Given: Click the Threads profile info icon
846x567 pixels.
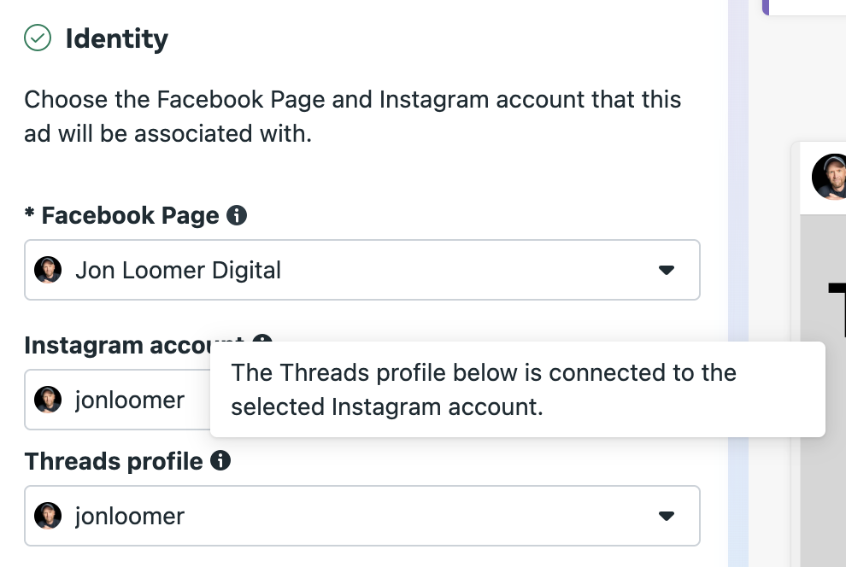Looking at the screenshot, I should click(220, 461).
